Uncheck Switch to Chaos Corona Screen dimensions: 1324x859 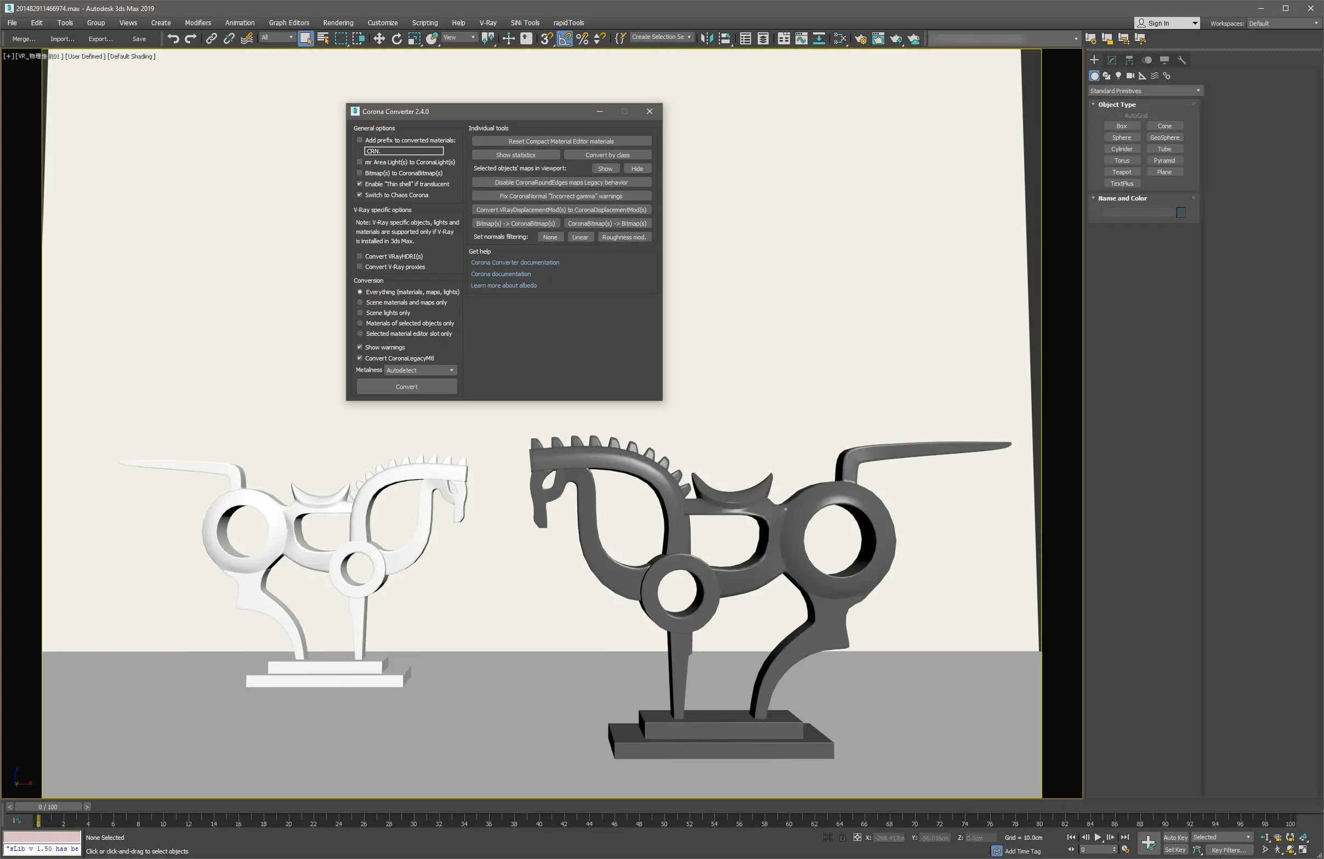(x=360, y=195)
